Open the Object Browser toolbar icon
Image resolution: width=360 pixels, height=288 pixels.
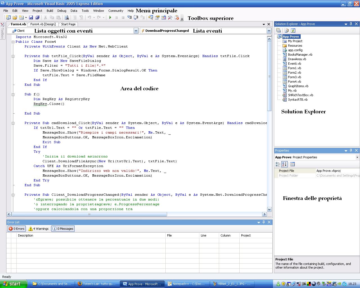pyautogui.click(x=164, y=17)
